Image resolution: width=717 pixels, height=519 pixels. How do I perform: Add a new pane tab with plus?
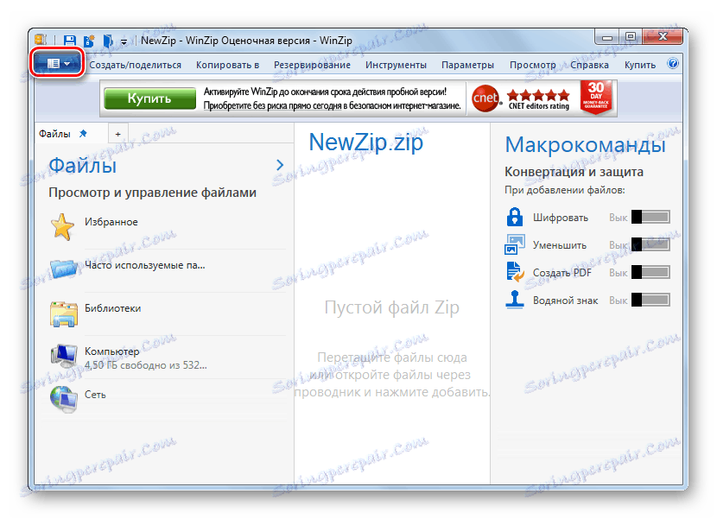pos(118,134)
